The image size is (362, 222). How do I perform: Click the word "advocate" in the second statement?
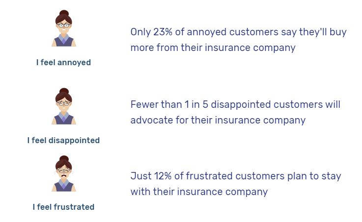tap(150, 120)
